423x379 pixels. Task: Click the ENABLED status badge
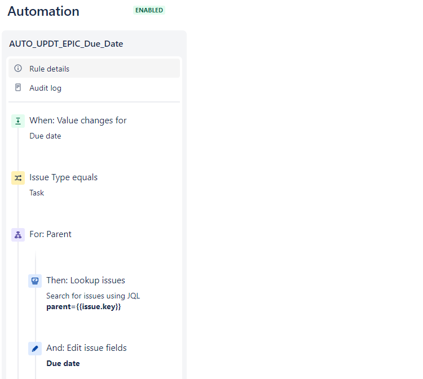149,10
